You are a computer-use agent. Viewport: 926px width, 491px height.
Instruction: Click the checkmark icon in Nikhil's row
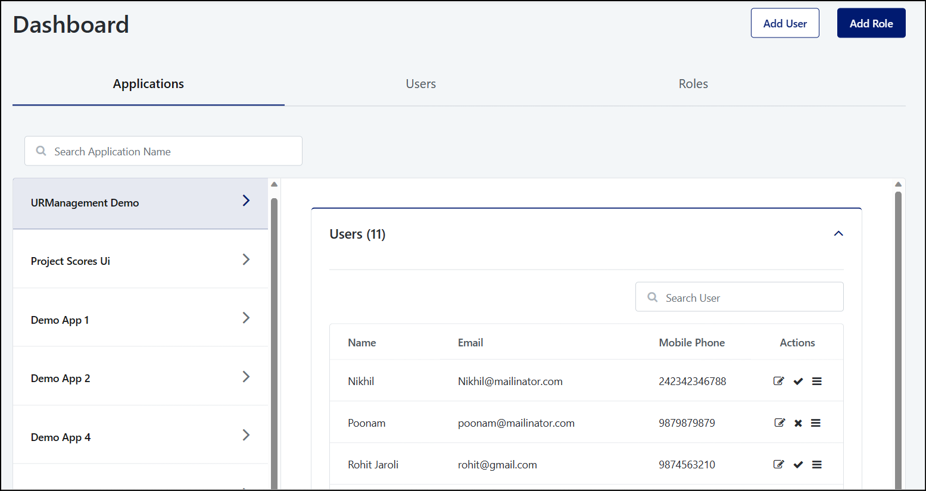coord(798,381)
